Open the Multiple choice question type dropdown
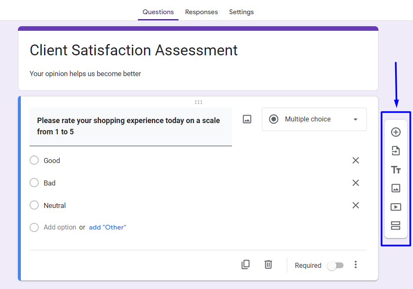Image resolution: width=413 pixels, height=289 pixels. pos(314,119)
